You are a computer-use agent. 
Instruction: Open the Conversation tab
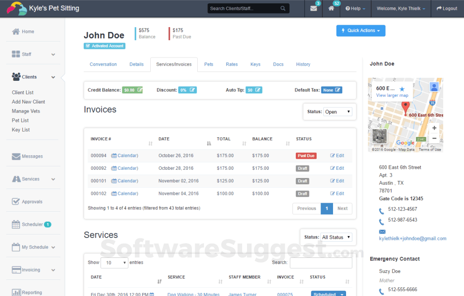[103, 64]
